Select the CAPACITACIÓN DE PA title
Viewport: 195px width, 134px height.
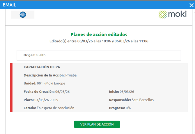pos(42,67)
